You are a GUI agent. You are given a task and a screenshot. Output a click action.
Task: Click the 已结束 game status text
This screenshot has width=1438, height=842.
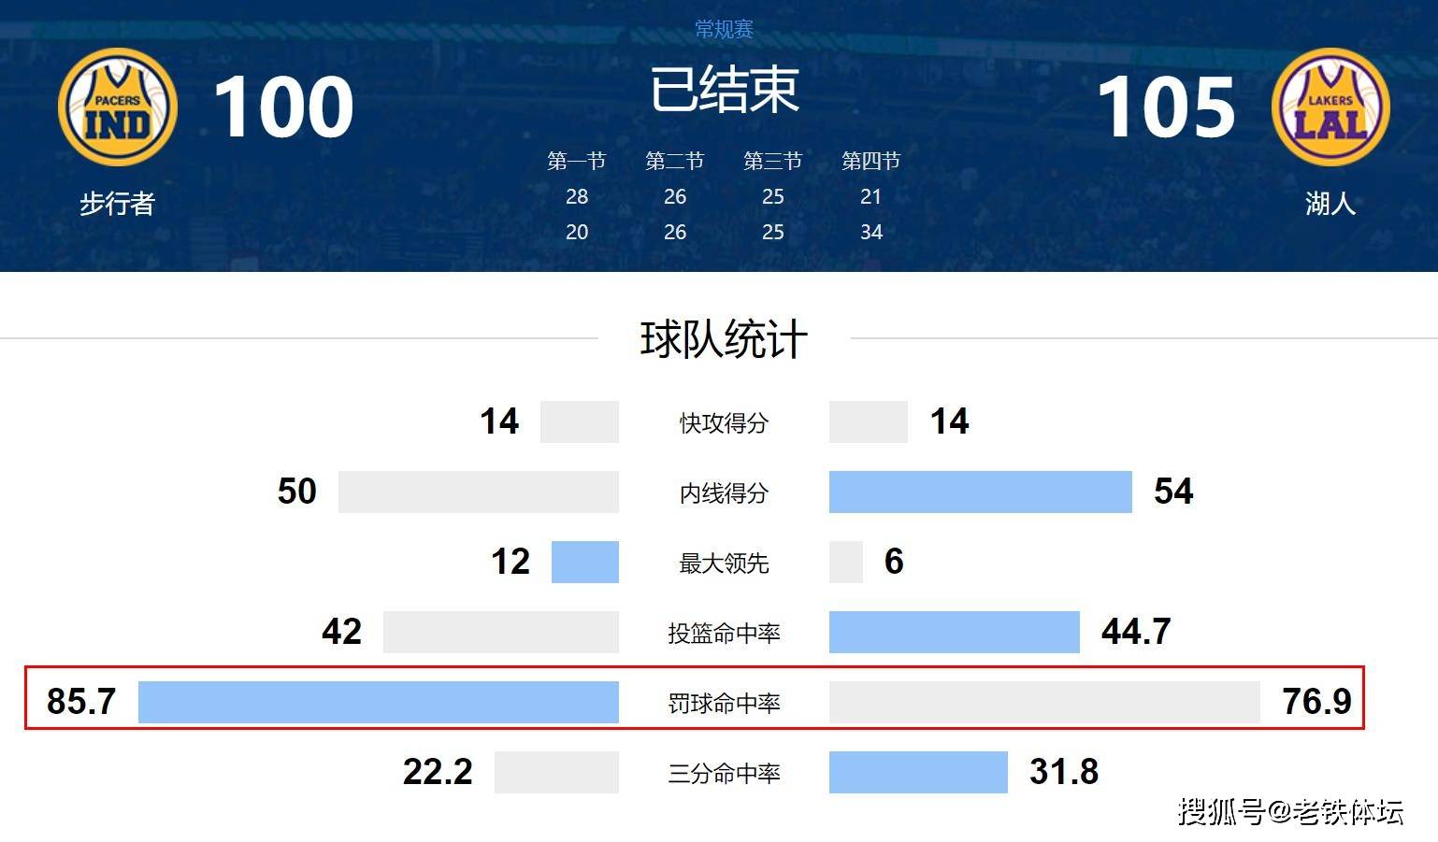click(x=724, y=90)
